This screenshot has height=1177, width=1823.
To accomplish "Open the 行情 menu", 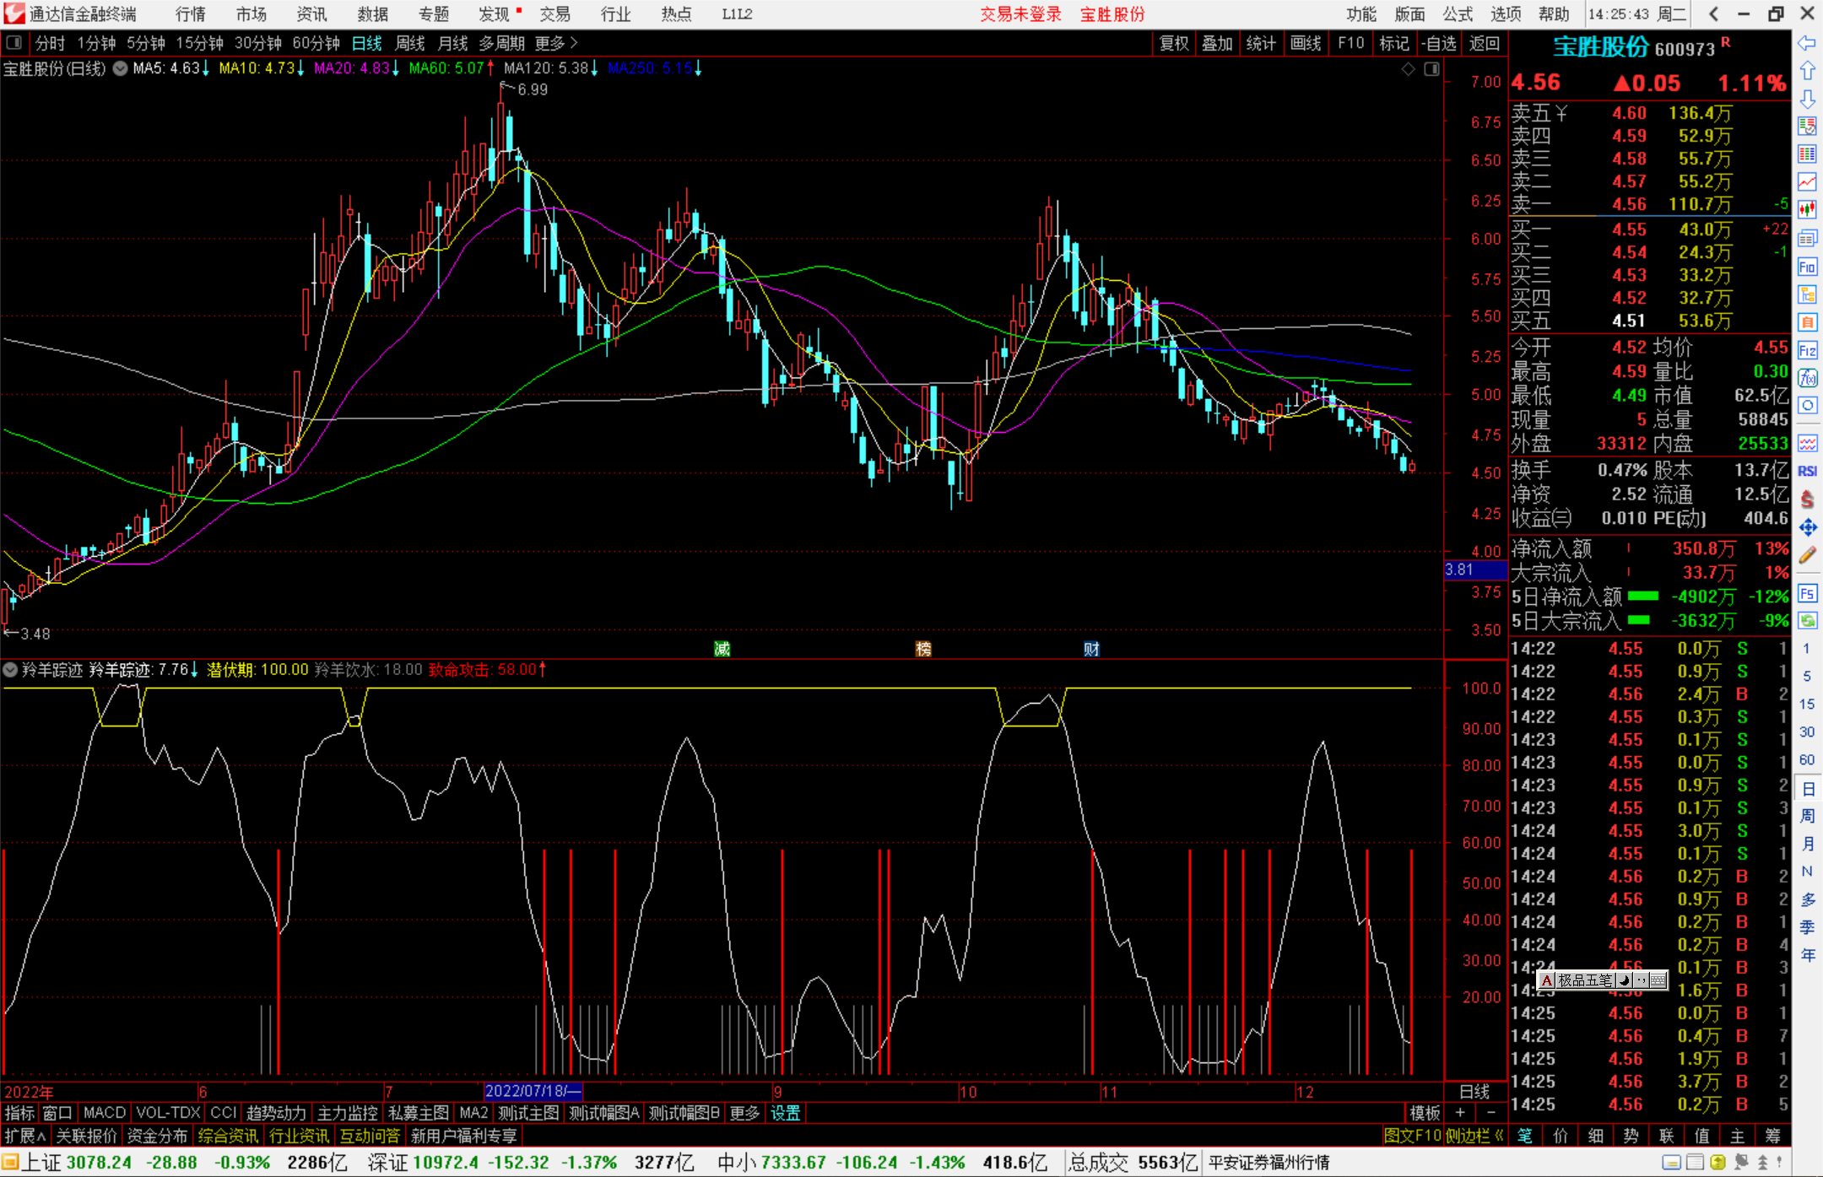I will [x=190, y=14].
